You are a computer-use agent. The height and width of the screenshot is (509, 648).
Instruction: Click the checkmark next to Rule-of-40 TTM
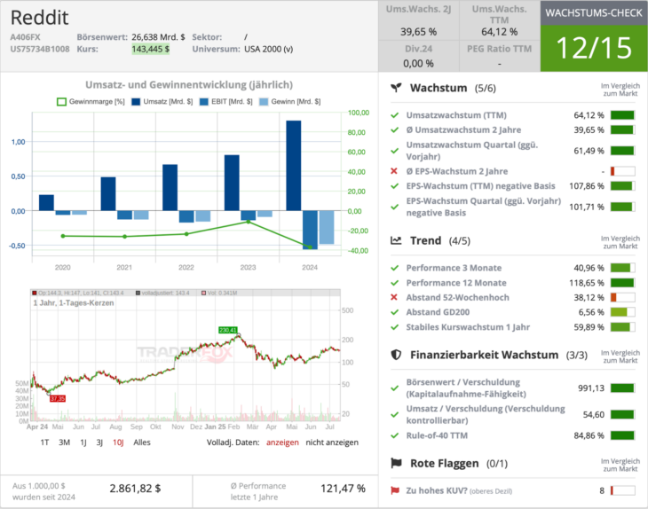click(x=395, y=435)
